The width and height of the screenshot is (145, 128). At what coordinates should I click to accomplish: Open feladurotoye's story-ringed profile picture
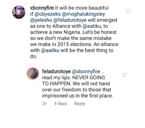point(33,74)
